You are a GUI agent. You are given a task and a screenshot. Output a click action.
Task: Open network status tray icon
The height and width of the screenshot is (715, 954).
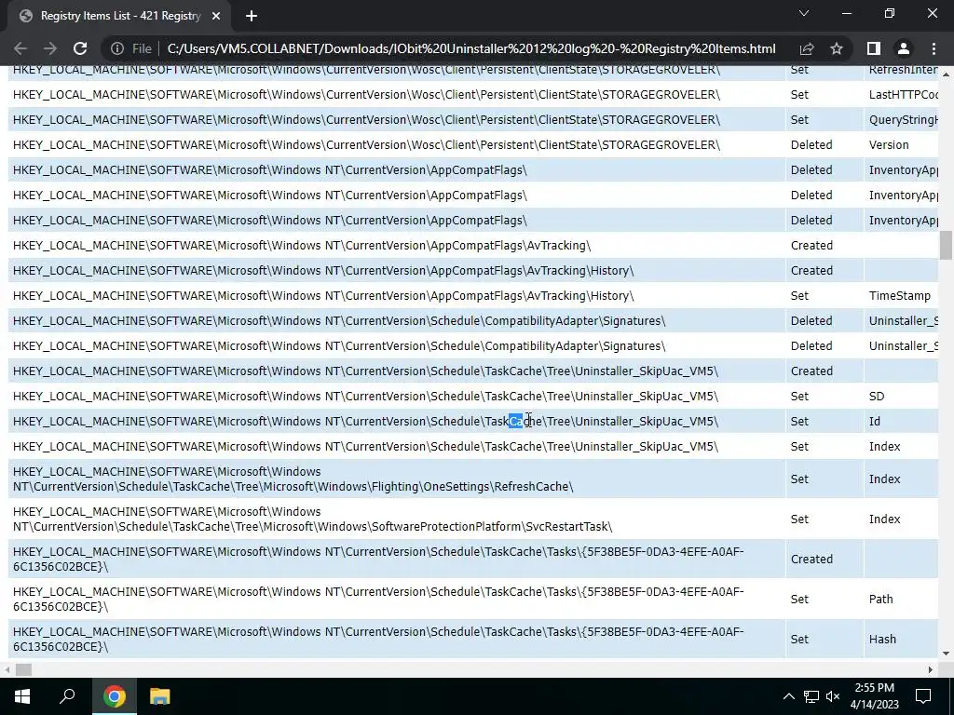(811, 696)
